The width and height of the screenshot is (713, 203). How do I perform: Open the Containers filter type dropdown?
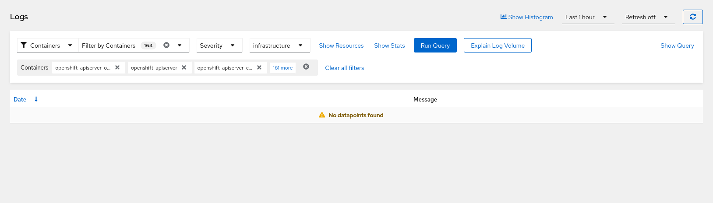[x=47, y=45]
